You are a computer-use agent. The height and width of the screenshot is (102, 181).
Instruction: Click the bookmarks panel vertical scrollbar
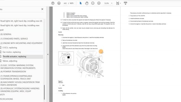(44, 92)
